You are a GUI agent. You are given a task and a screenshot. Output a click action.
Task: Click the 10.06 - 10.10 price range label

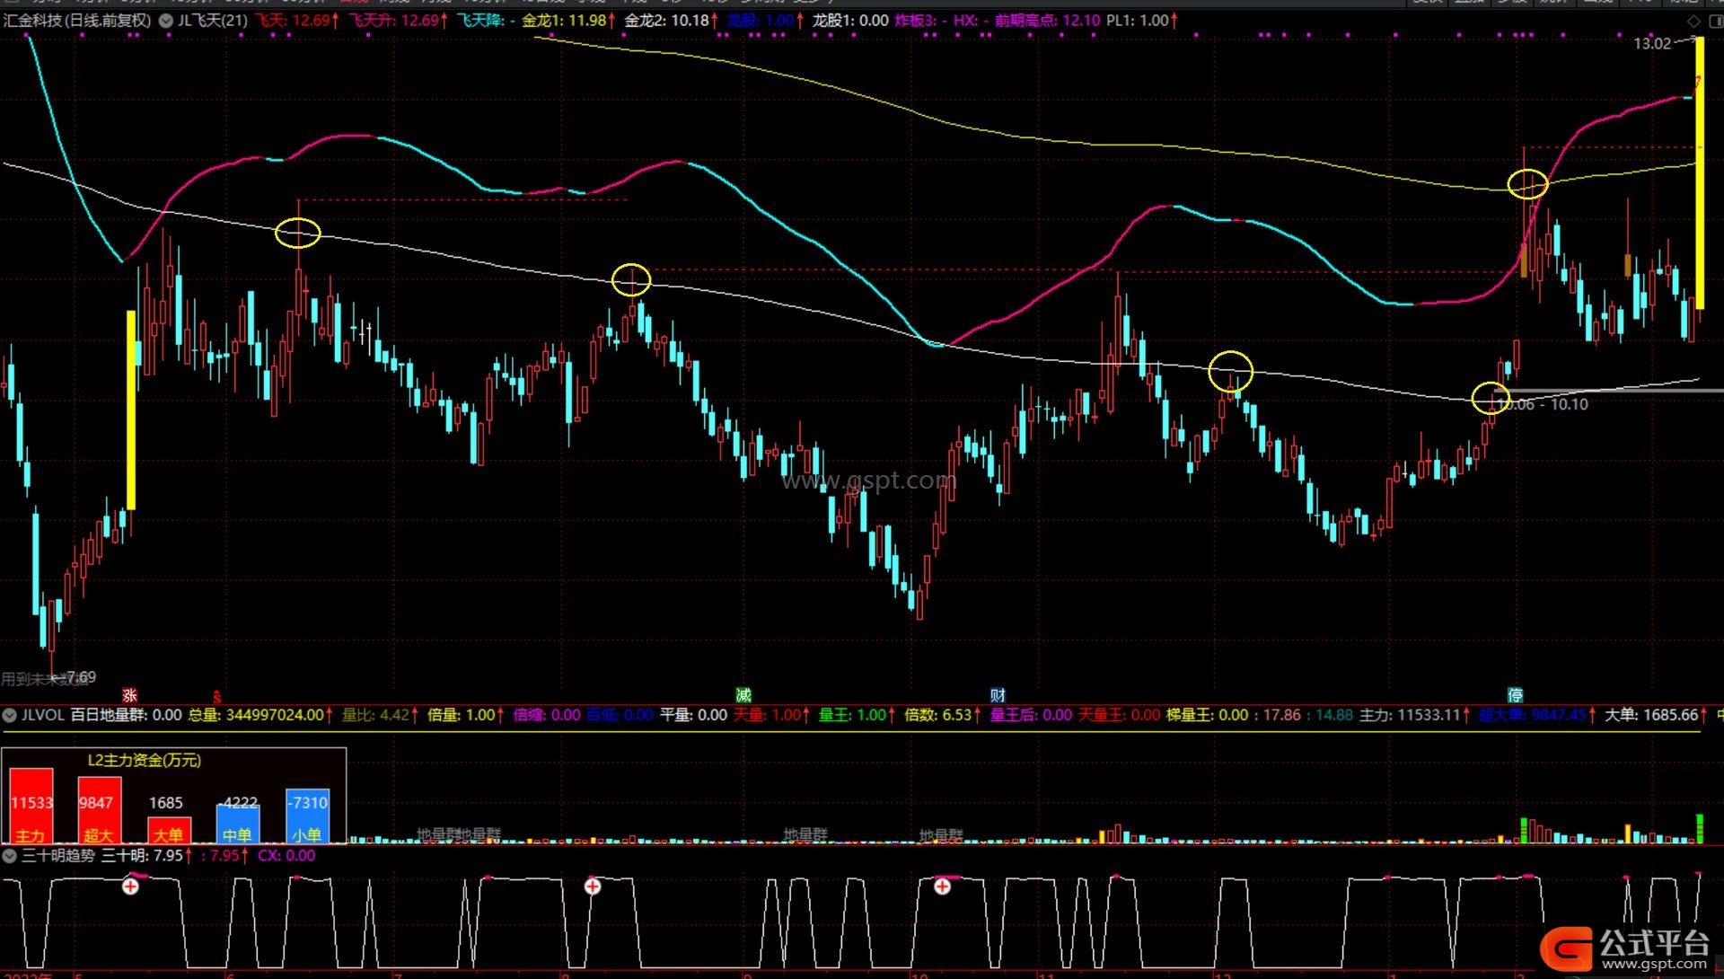1544,404
